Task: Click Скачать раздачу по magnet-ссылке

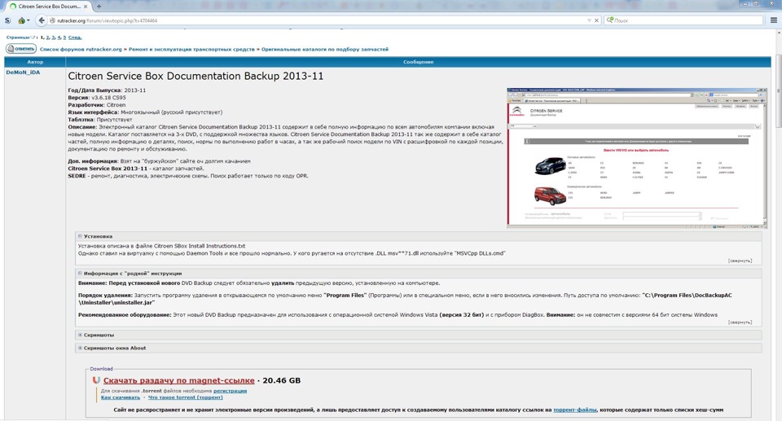Action: point(178,380)
